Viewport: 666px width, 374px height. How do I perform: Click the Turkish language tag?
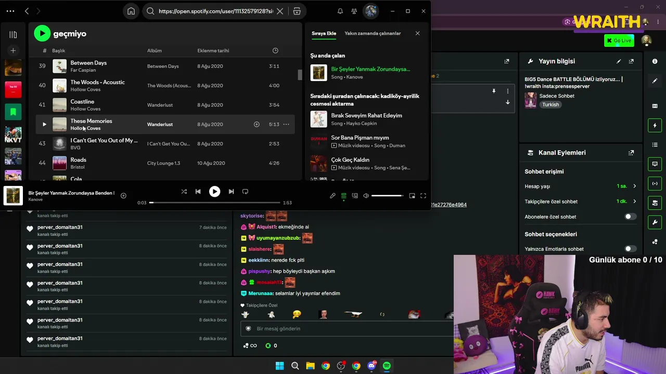550,104
